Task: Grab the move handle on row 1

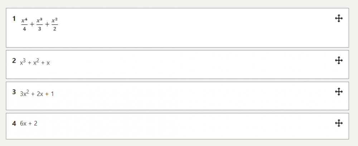Action: (339, 19)
